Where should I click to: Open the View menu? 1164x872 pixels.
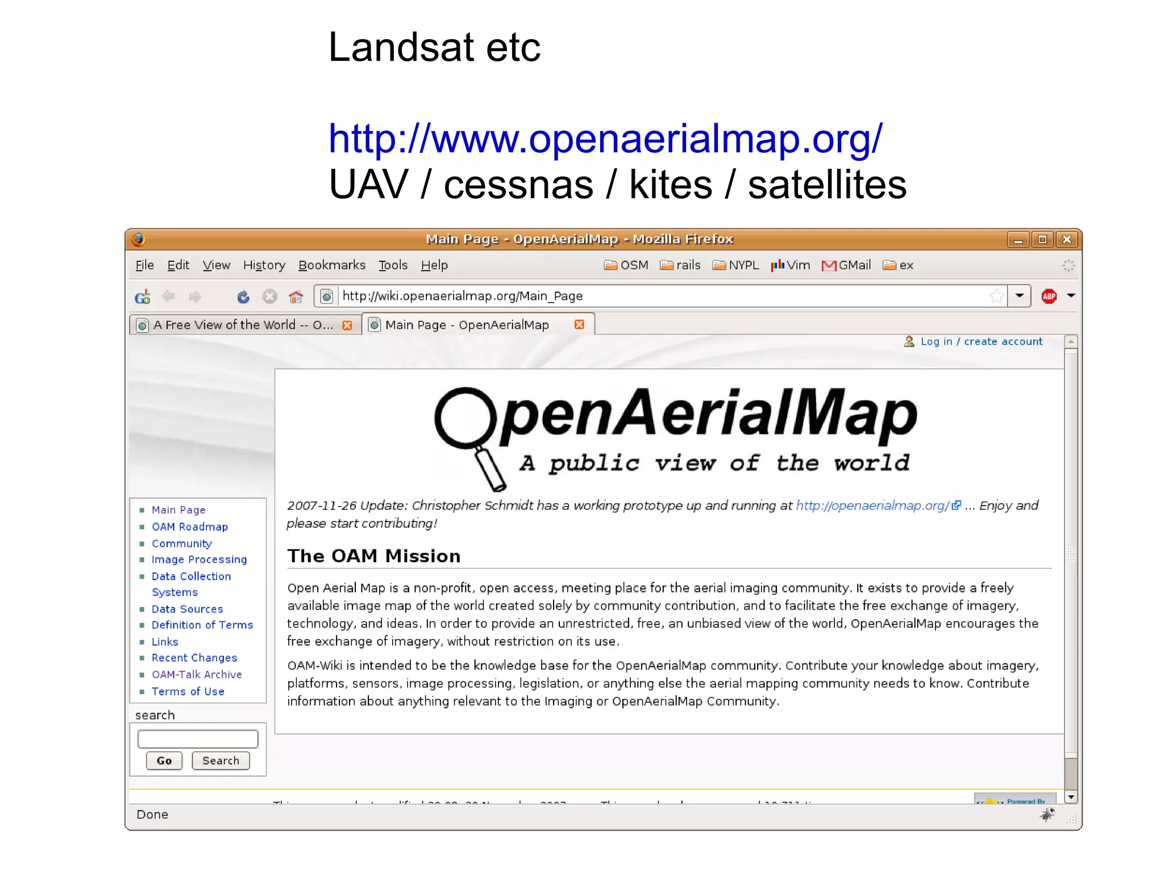(x=217, y=265)
